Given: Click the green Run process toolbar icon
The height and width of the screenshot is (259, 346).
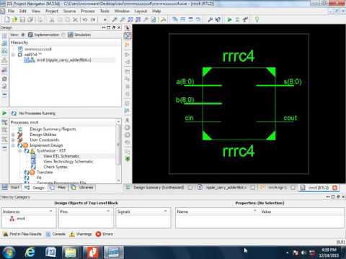Looking at the screenshot, I should [x=229, y=19].
